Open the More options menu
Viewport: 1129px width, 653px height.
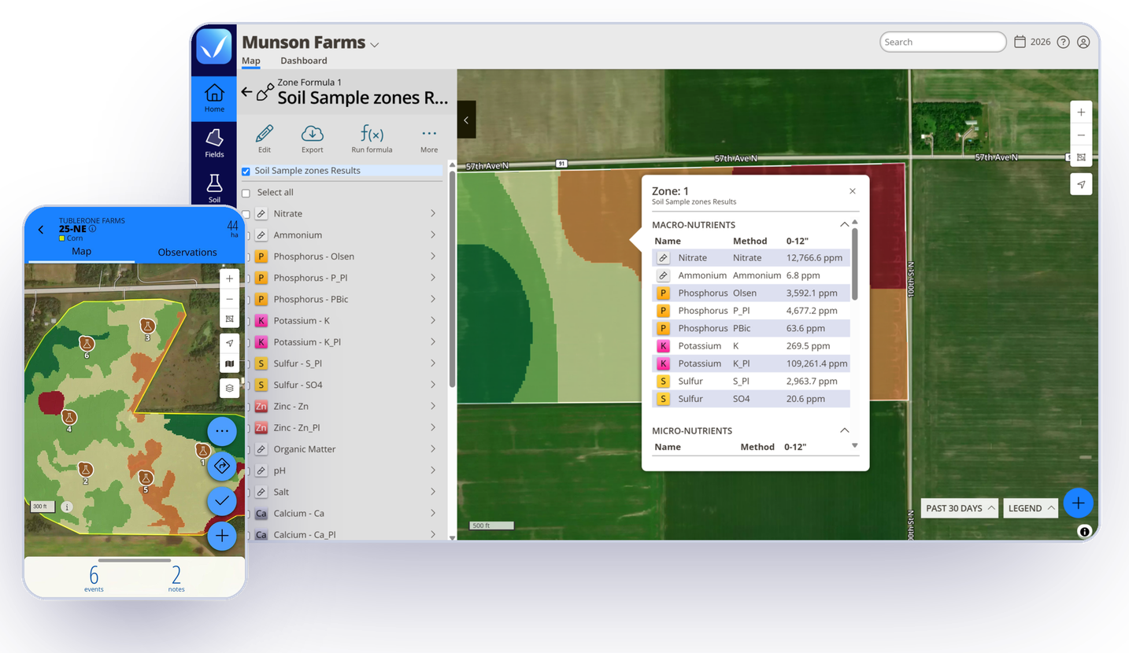(x=429, y=138)
